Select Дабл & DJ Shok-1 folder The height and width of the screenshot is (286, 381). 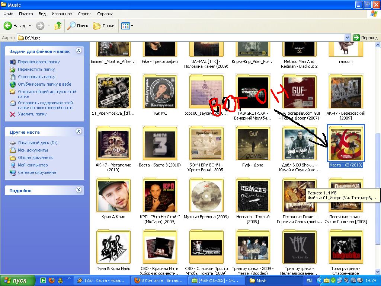(300, 143)
